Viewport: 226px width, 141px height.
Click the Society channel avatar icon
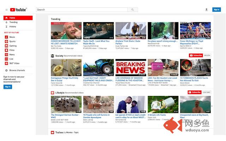pos(53,56)
